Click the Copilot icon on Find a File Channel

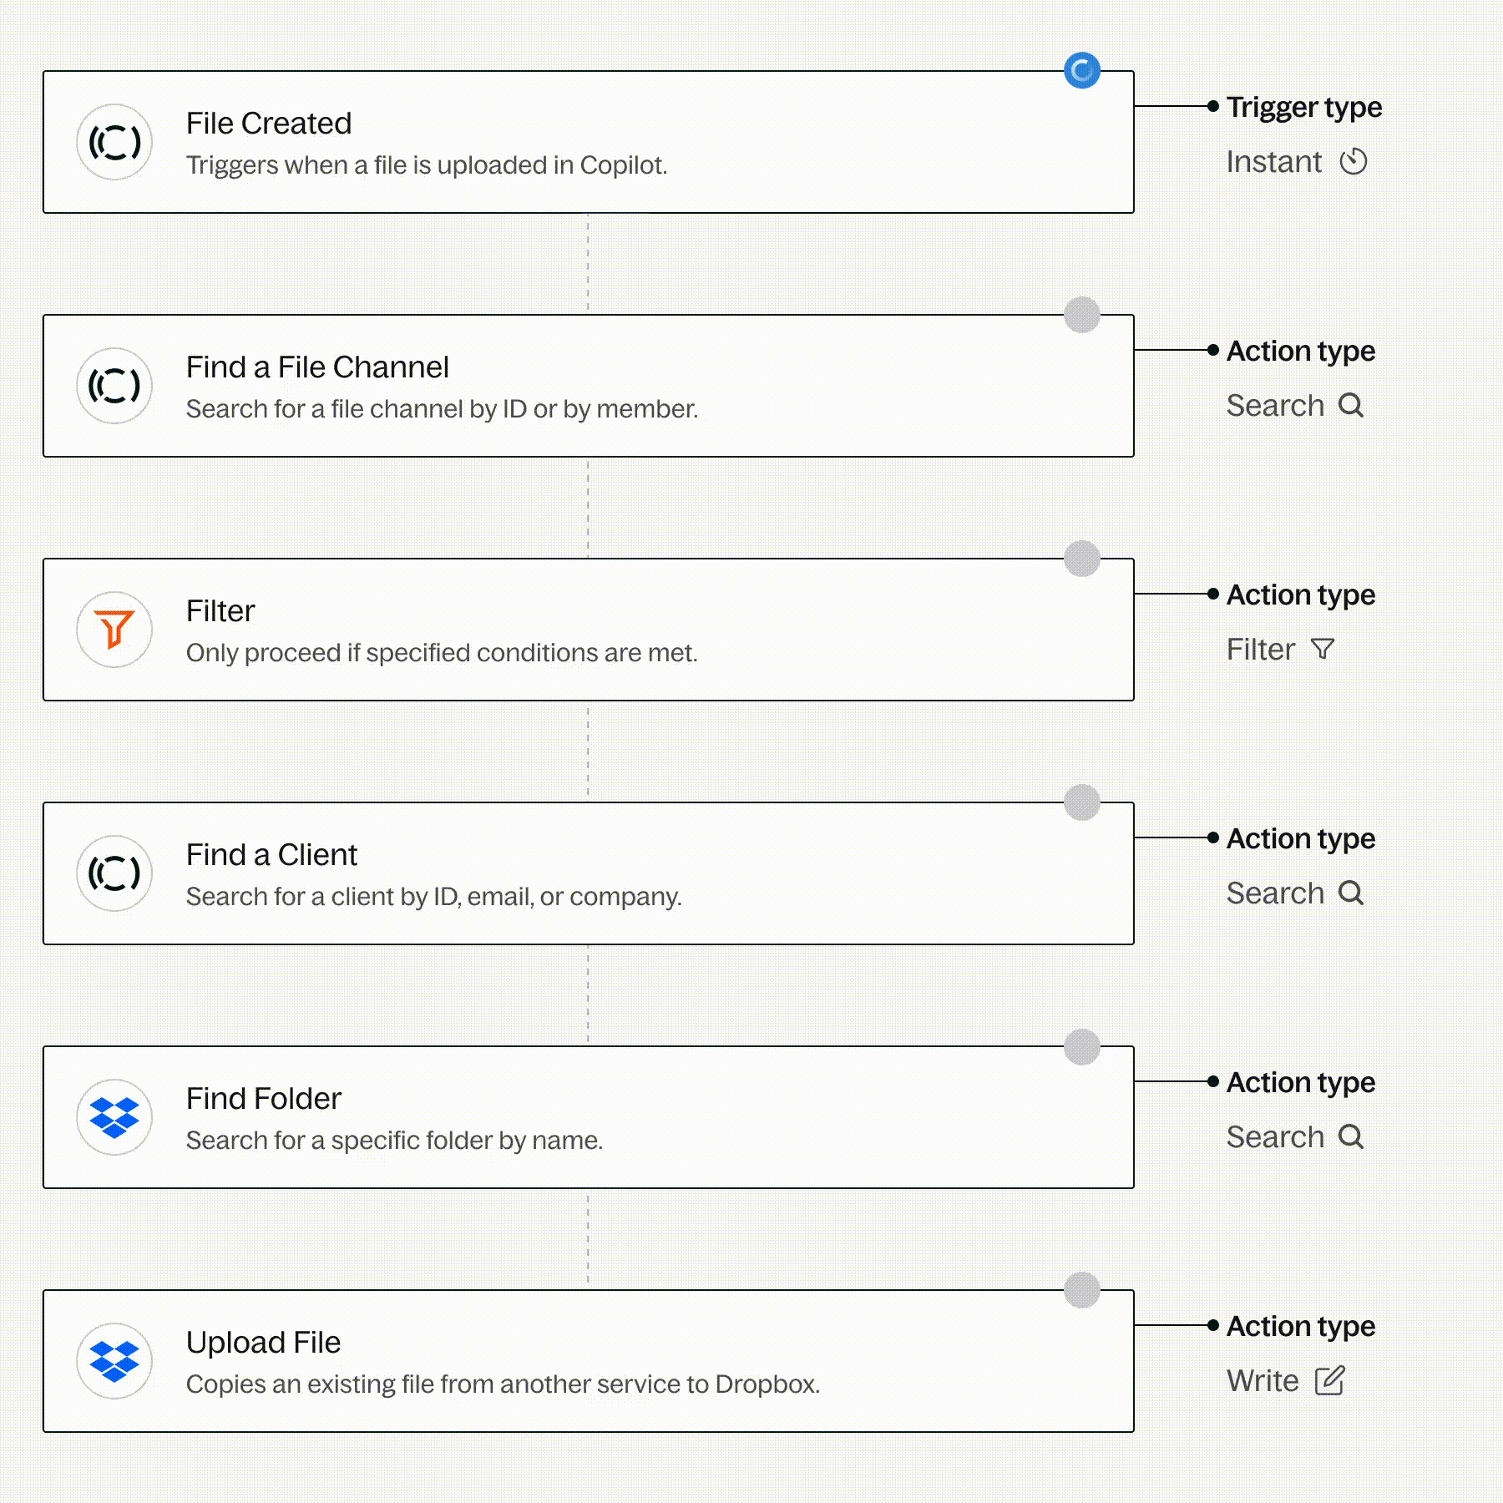coord(114,386)
